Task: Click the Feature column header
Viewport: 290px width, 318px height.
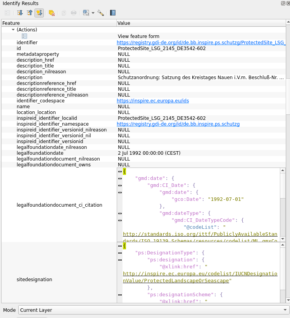Action: pos(58,23)
